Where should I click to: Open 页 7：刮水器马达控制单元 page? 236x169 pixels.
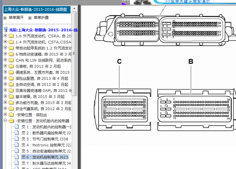tap(46, 163)
